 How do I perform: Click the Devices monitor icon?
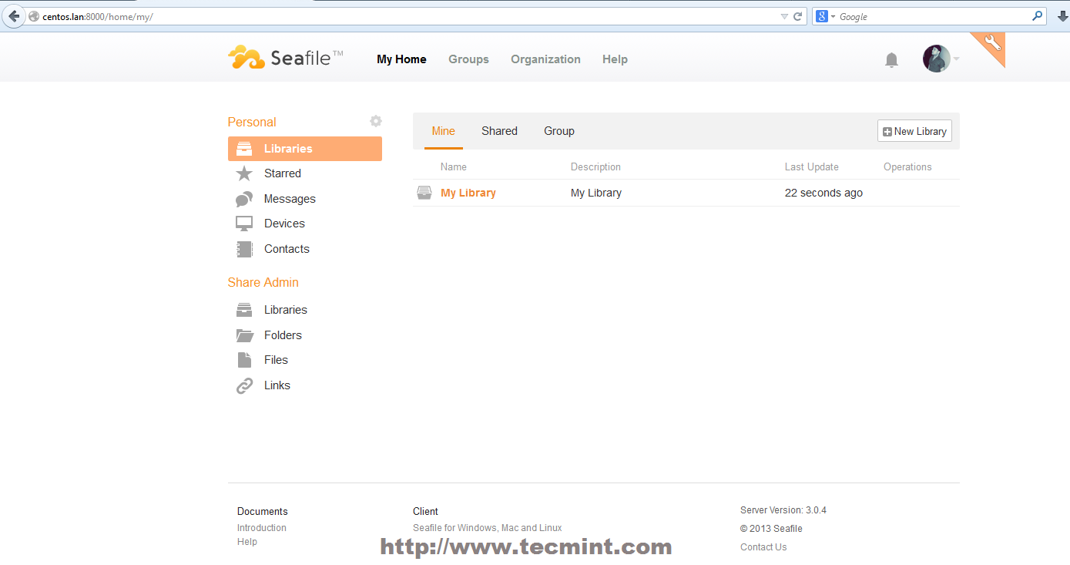(x=244, y=224)
